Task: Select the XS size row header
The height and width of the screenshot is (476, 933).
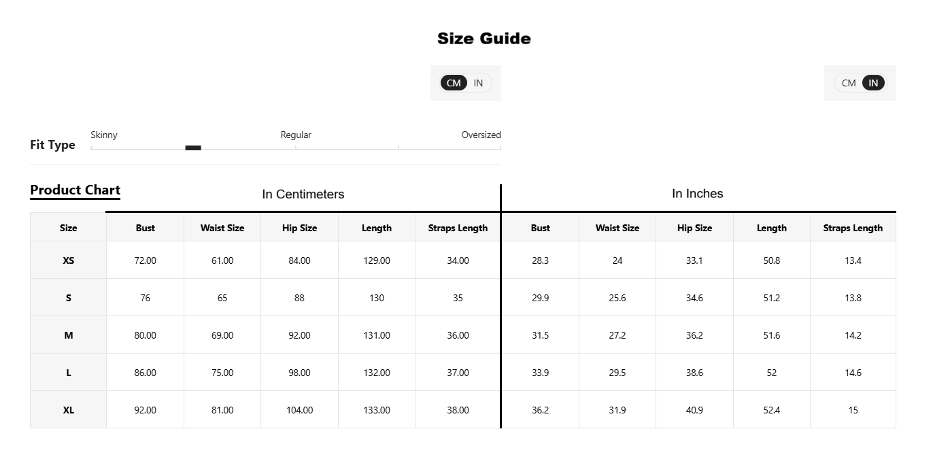Action: tap(69, 260)
